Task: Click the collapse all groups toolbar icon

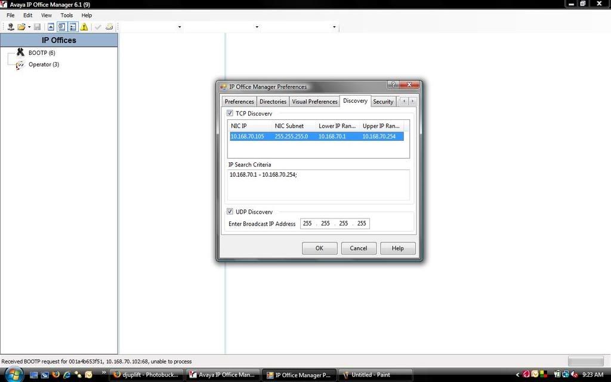Action: [51, 27]
